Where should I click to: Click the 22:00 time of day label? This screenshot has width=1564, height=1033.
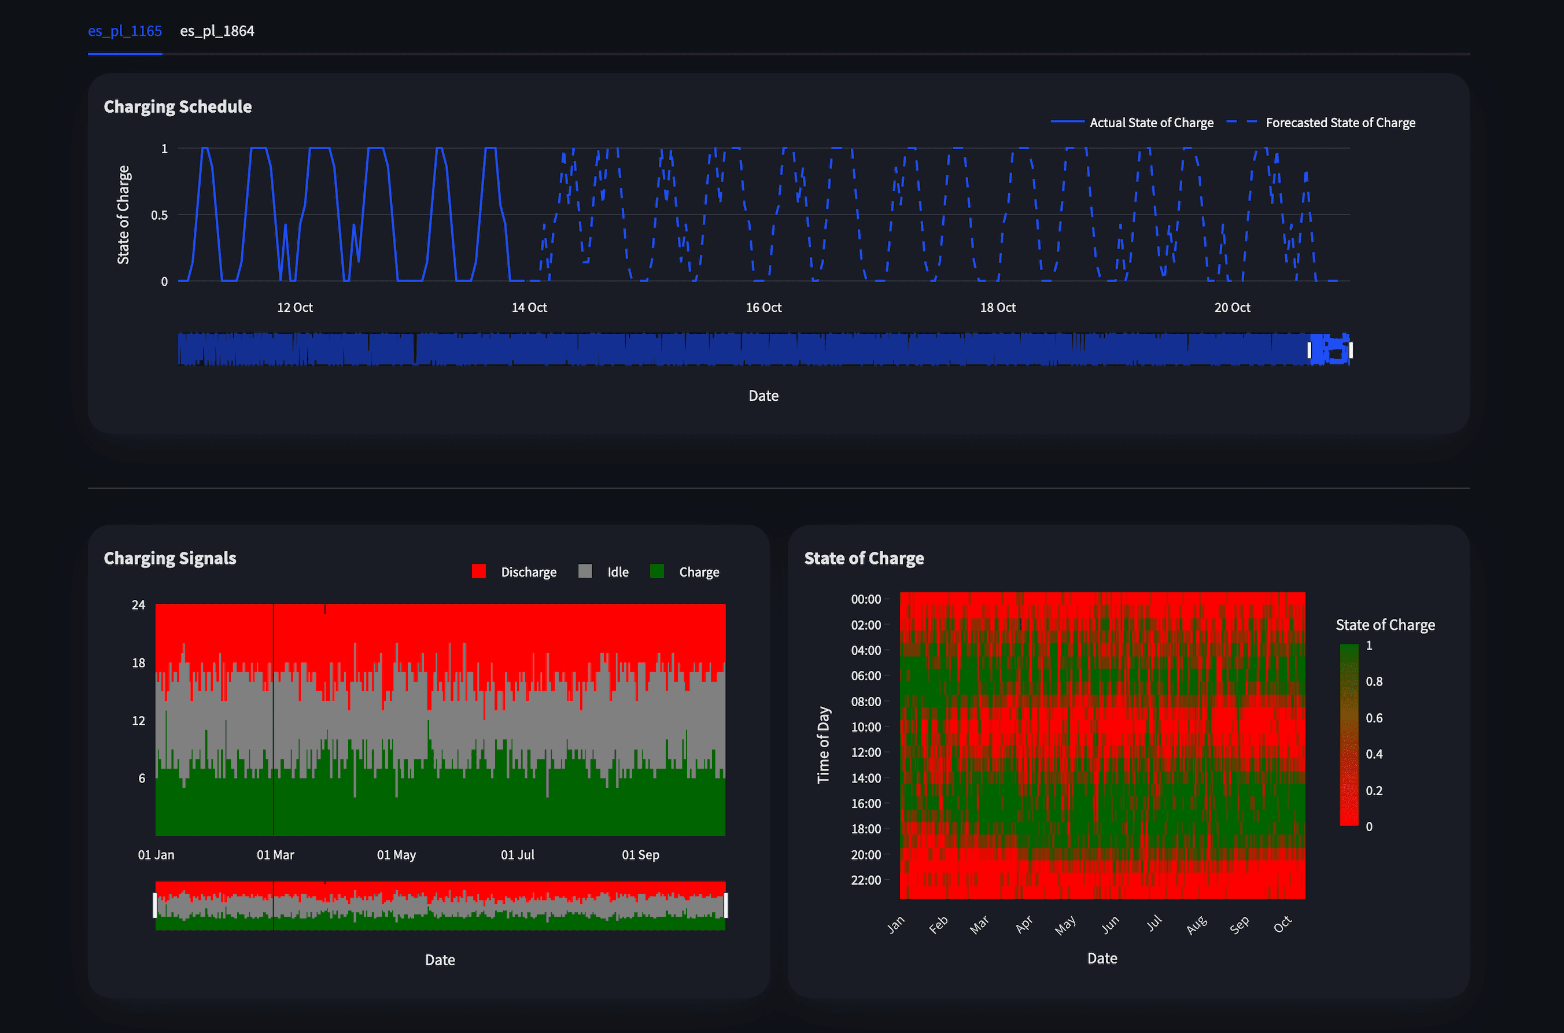coord(866,880)
